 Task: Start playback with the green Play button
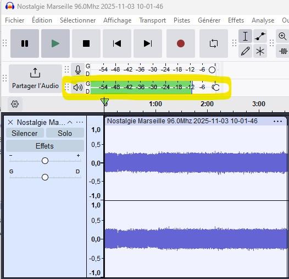[x=55, y=43]
